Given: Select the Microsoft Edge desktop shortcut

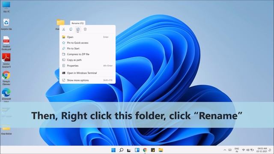Looking at the screenshot, I should click(x=6, y=95).
